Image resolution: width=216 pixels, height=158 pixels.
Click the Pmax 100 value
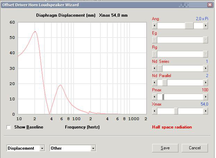[x=205, y=90]
